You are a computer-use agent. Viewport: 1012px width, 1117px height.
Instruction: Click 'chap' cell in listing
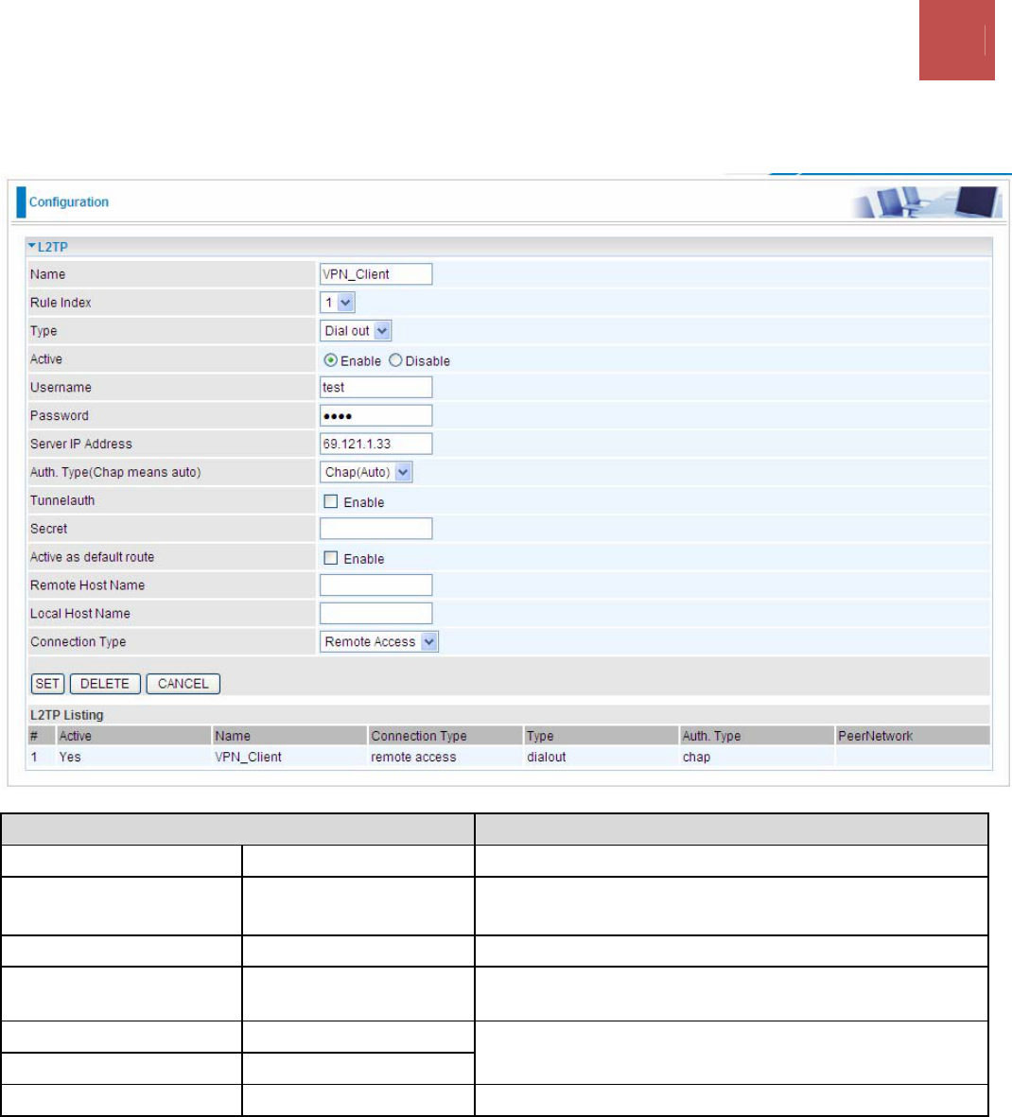point(696,758)
